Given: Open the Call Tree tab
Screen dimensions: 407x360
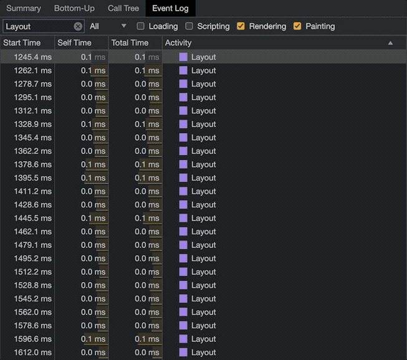Looking at the screenshot, I should tap(123, 8).
